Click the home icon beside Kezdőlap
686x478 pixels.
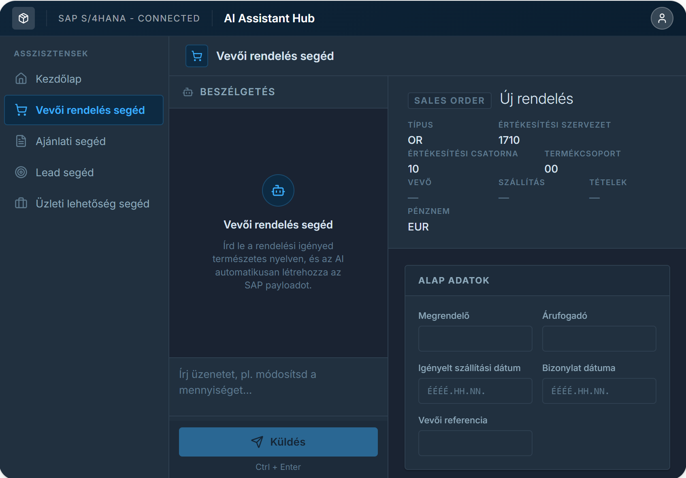pos(21,79)
